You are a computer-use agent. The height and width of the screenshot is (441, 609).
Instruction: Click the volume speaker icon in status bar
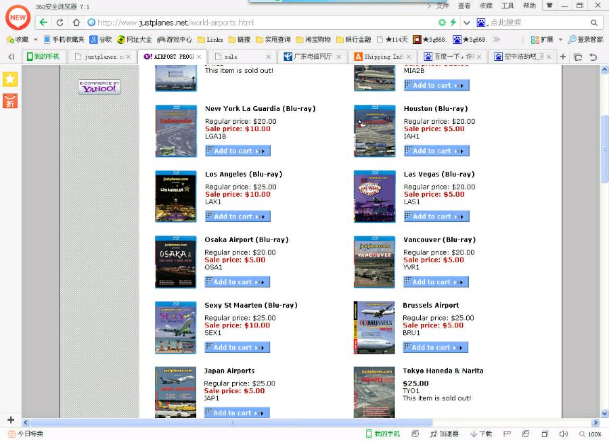[563, 434]
